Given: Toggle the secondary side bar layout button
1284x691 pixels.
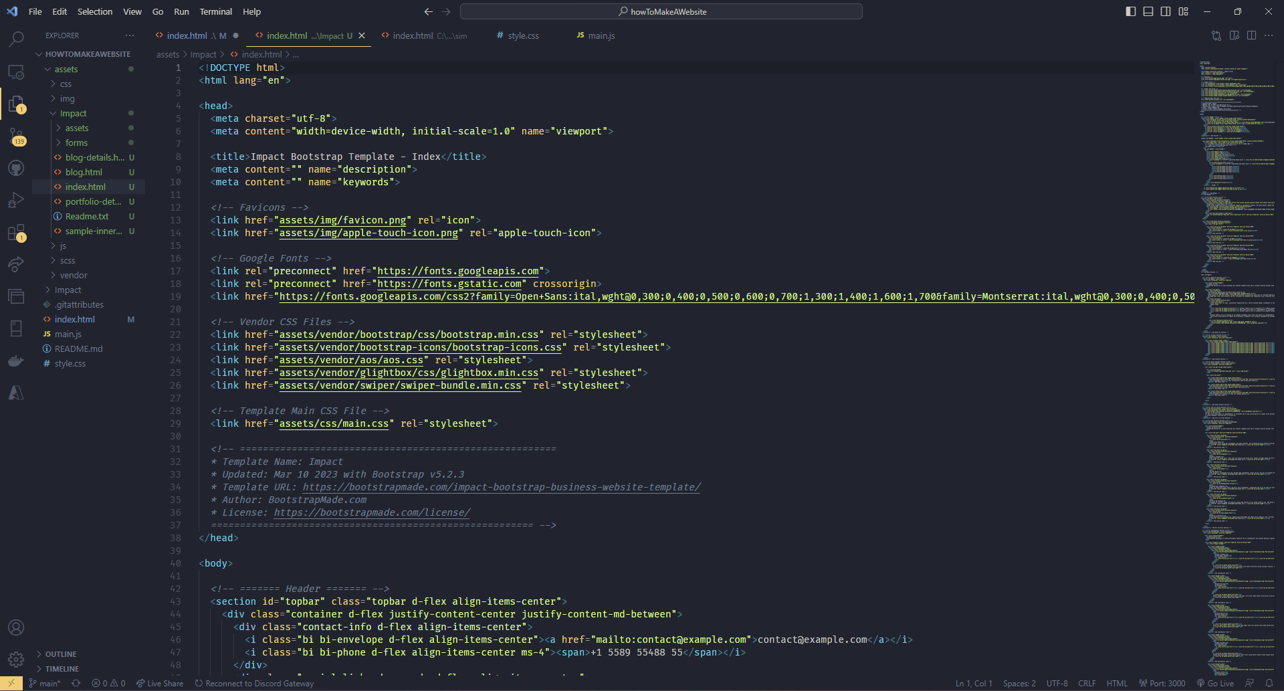Looking at the screenshot, I should click(1166, 11).
